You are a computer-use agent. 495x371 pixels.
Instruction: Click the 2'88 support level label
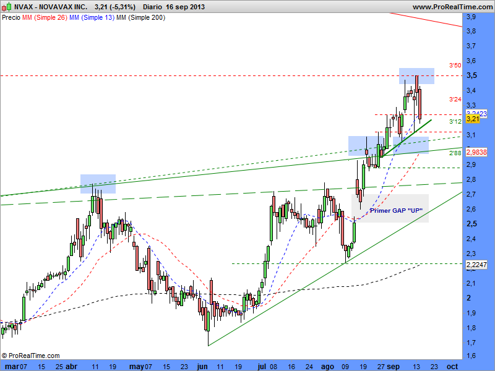tap(455, 153)
